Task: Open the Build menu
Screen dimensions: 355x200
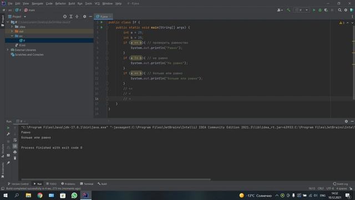Action: click(72, 3)
